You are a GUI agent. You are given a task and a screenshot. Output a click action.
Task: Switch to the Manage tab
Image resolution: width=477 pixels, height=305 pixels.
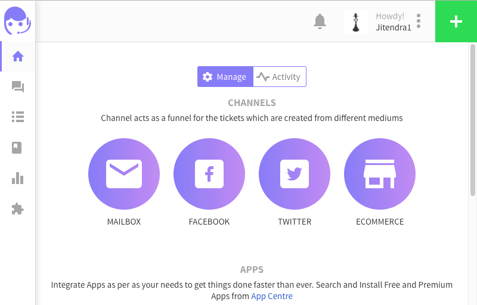coord(225,77)
